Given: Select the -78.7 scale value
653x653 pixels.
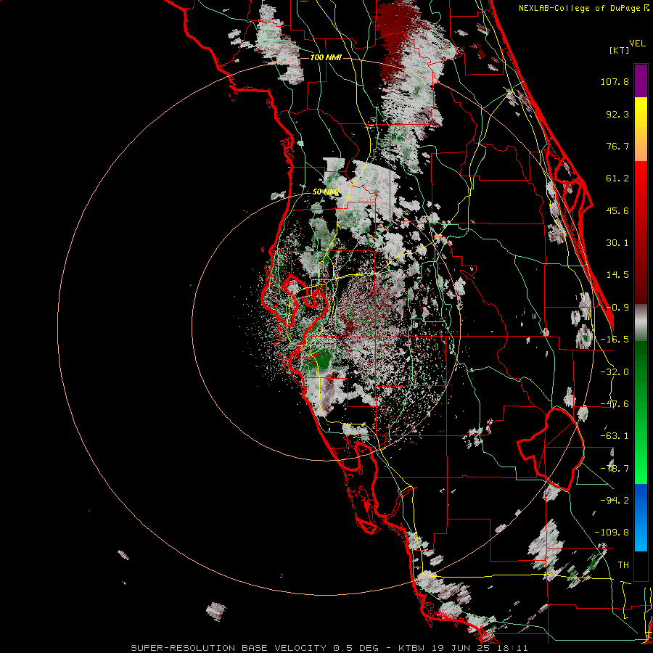Looking at the screenshot, I should click(x=615, y=469).
